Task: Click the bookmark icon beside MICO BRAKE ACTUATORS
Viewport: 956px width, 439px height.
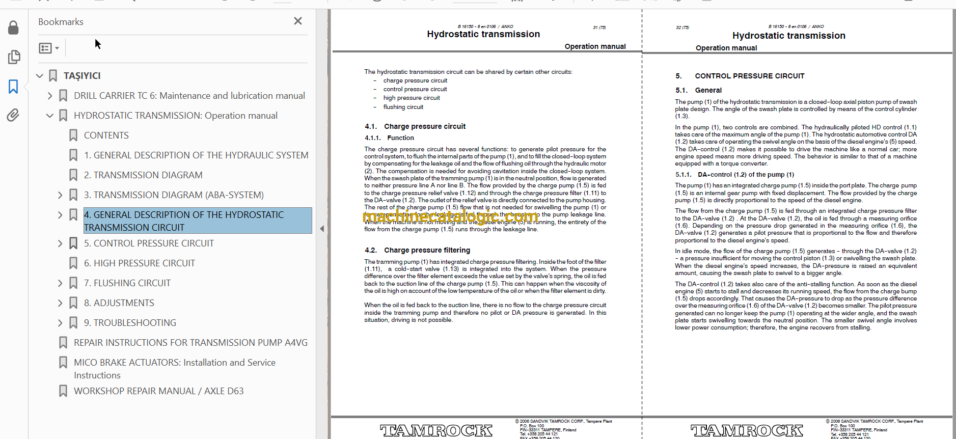Action: [x=63, y=363]
